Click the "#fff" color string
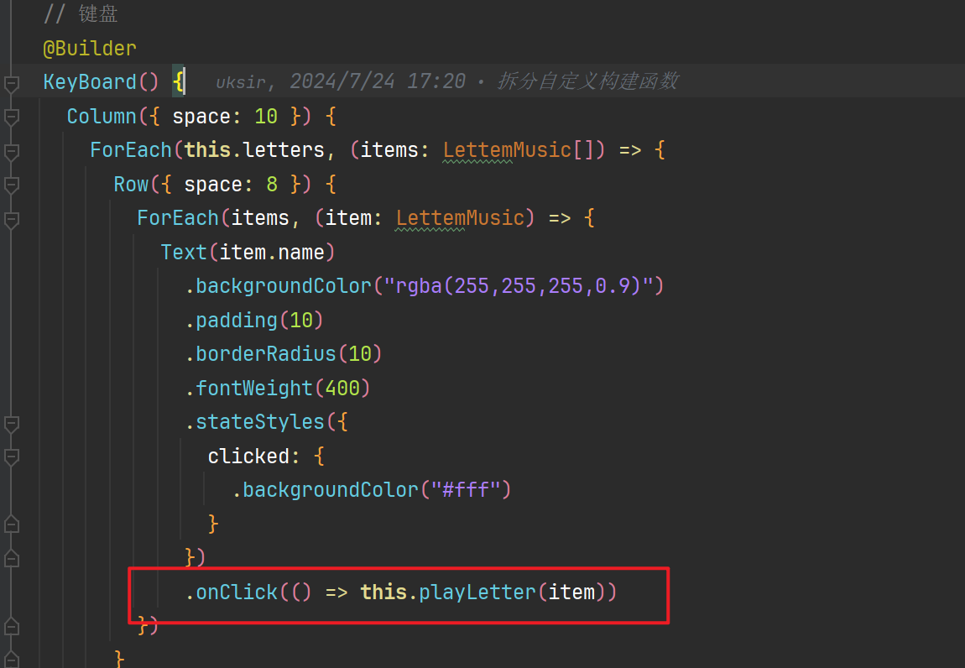The image size is (965, 668). 471,489
